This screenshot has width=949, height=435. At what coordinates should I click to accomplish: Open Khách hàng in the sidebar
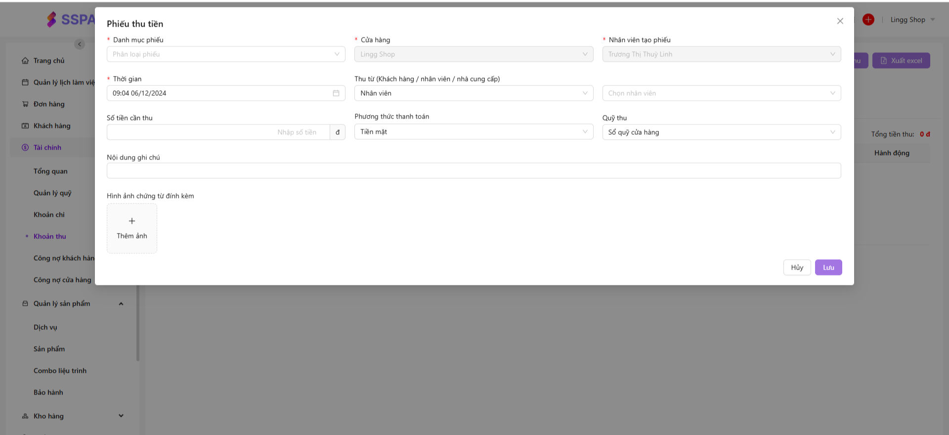pyautogui.click(x=52, y=126)
